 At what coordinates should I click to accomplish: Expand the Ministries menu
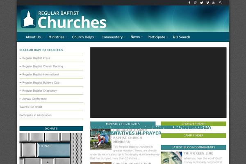57,37
